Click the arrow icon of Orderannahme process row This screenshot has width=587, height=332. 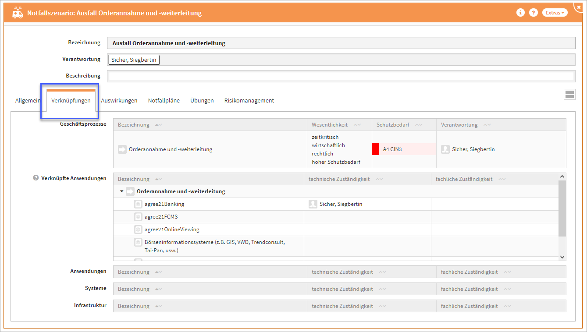tap(122, 149)
